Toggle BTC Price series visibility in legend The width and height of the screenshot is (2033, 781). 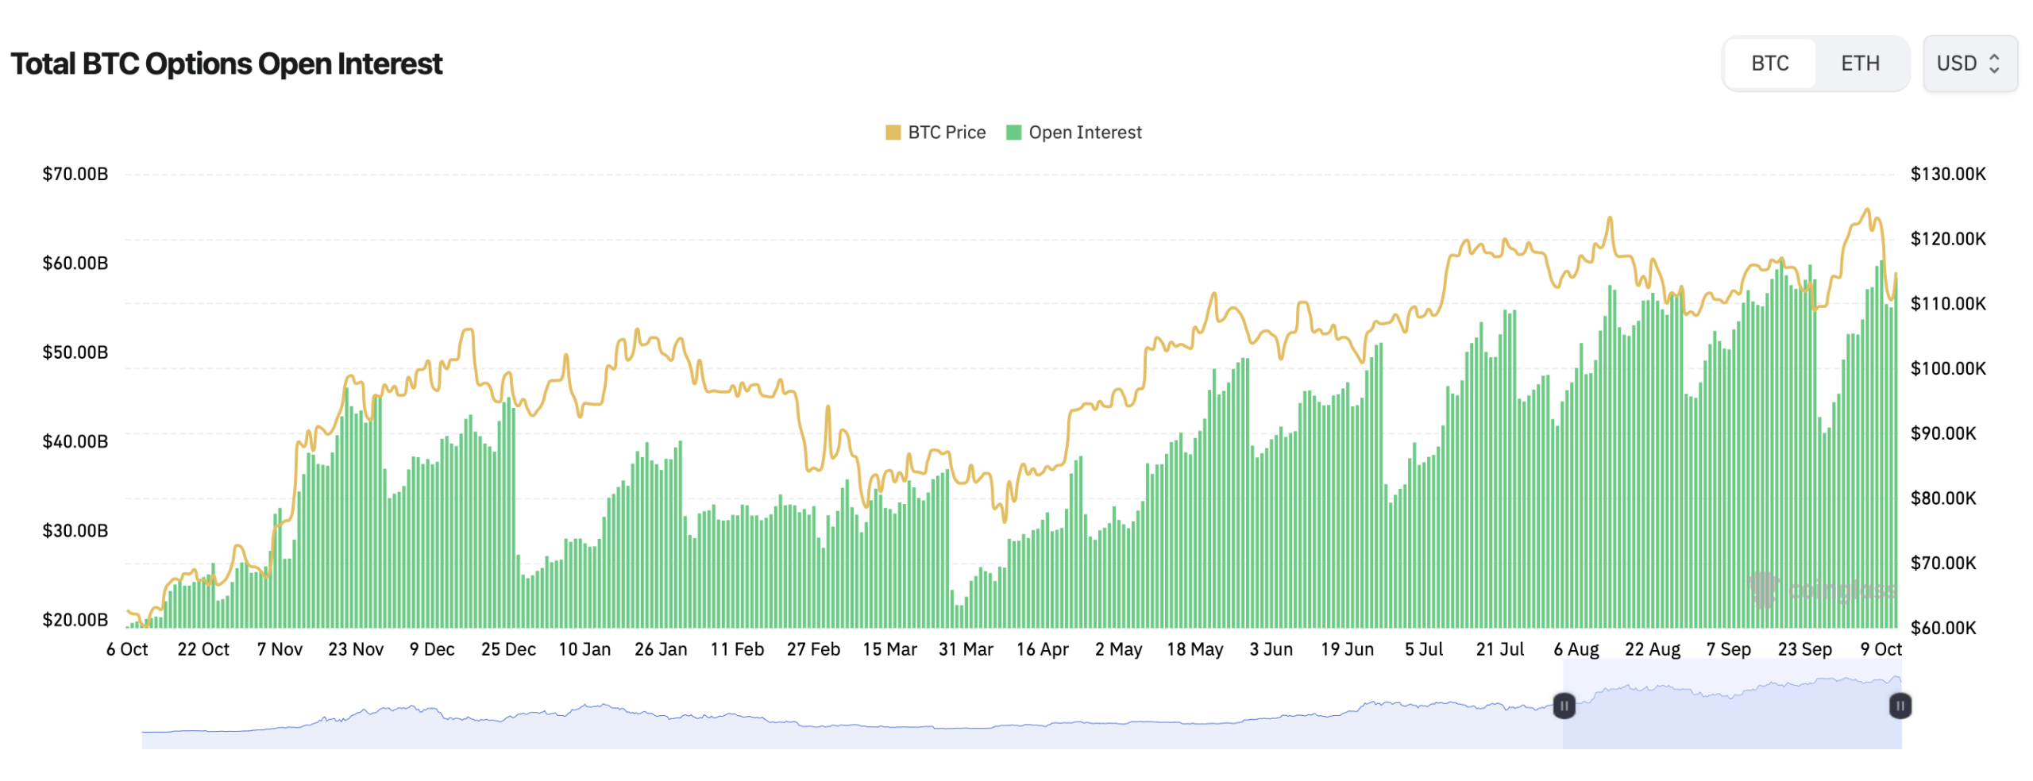pyautogui.click(x=945, y=132)
